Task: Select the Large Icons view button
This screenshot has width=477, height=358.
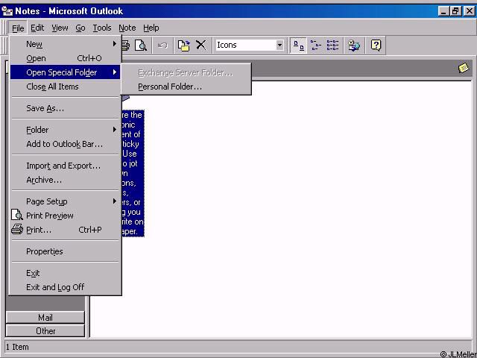Action: (x=298, y=45)
